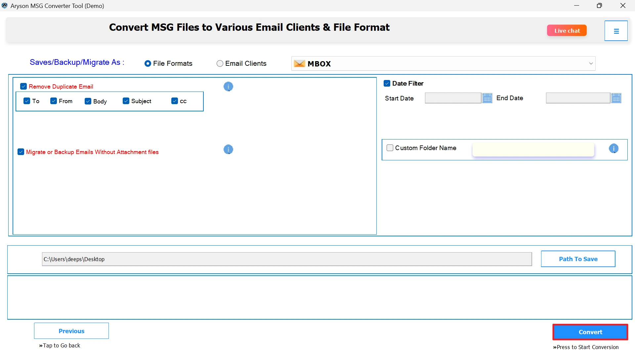Uncheck Migrate Without Attachment files checkbox

(x=21, y=152)
